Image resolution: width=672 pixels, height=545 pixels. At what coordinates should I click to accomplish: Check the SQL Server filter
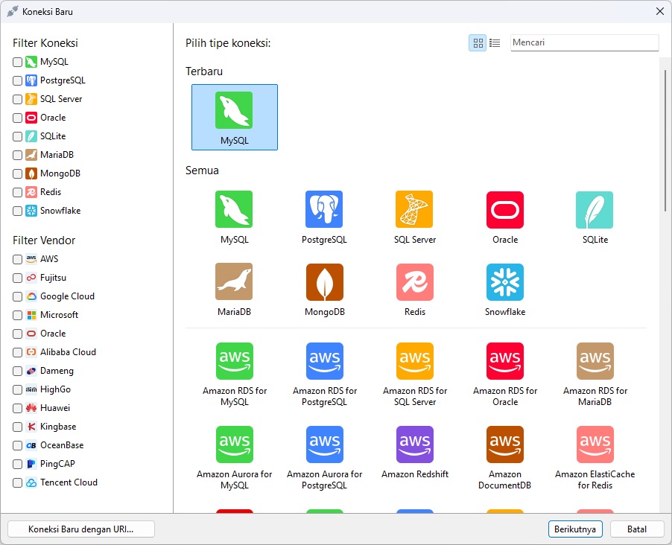tap(18, 100)
